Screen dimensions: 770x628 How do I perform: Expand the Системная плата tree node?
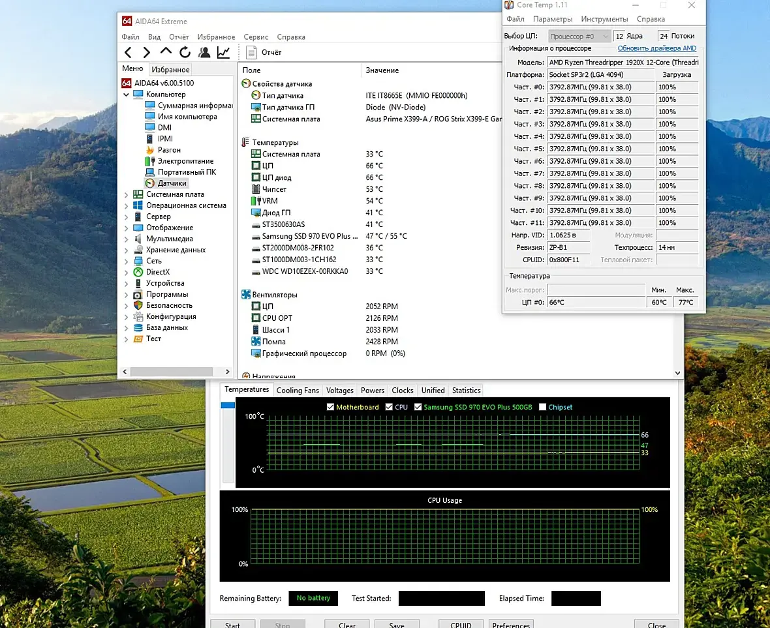(x=127, y=194)
